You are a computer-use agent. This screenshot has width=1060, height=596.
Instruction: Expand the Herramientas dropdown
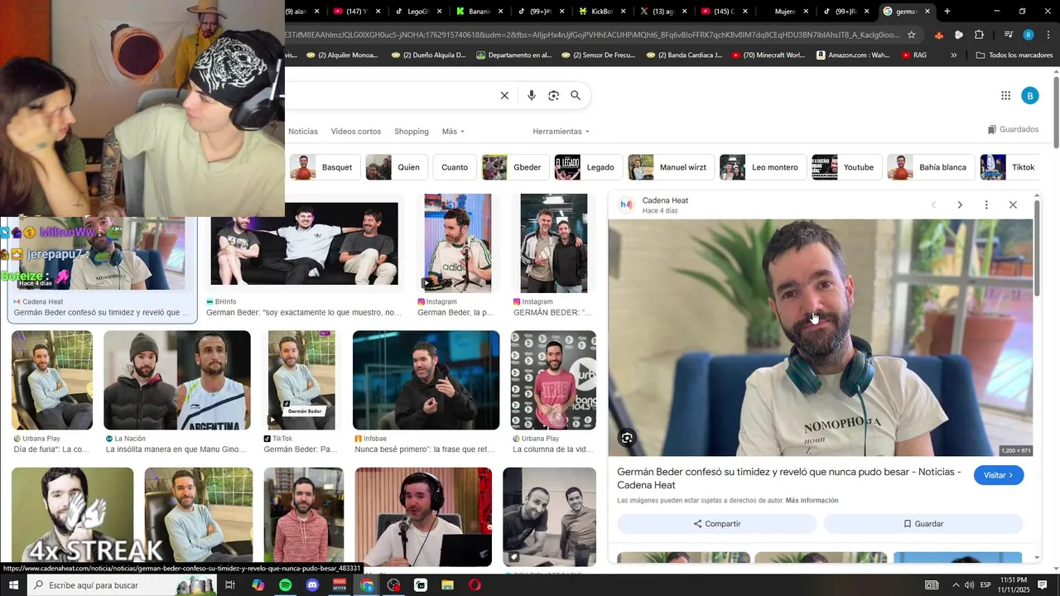pyautogui.click(x=561, y=132)
